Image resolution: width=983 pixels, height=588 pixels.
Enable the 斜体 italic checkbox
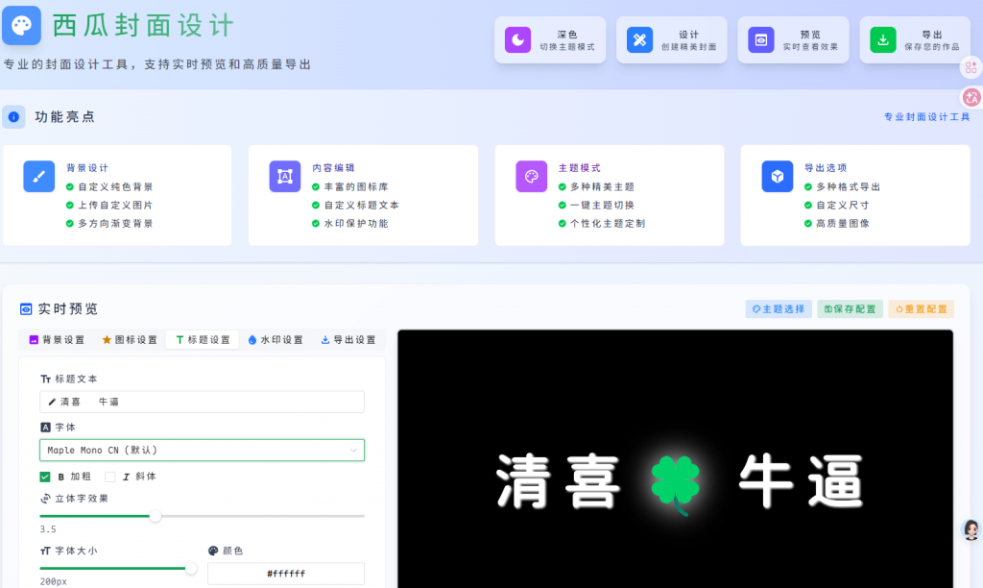(110, 477)
